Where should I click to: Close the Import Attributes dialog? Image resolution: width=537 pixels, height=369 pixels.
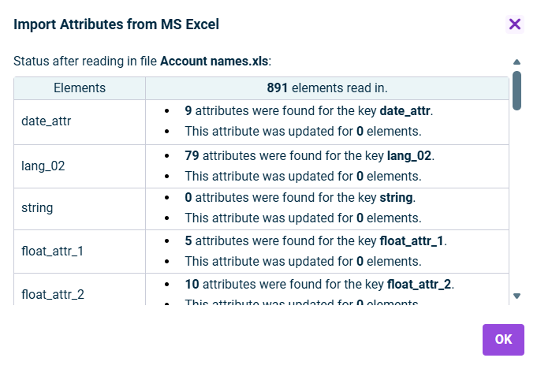515,24
